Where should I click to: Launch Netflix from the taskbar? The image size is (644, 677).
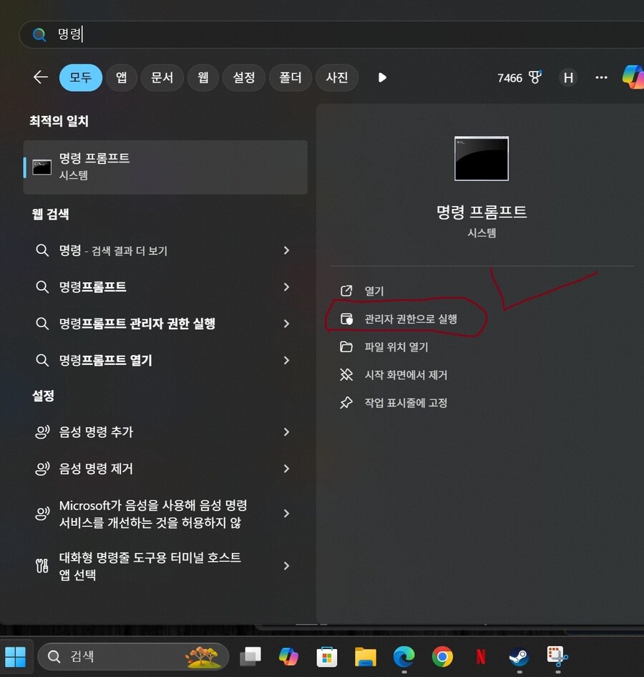pos(481,656)
